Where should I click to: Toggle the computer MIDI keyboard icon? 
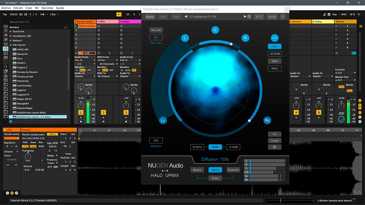(329, 14)
